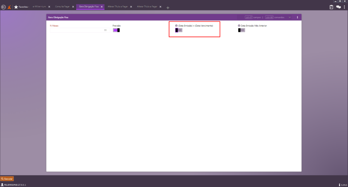The height and width of the screenshot is (187, 348).
Task: Open the Favoritos dropdown
Action: coord(24,7)
